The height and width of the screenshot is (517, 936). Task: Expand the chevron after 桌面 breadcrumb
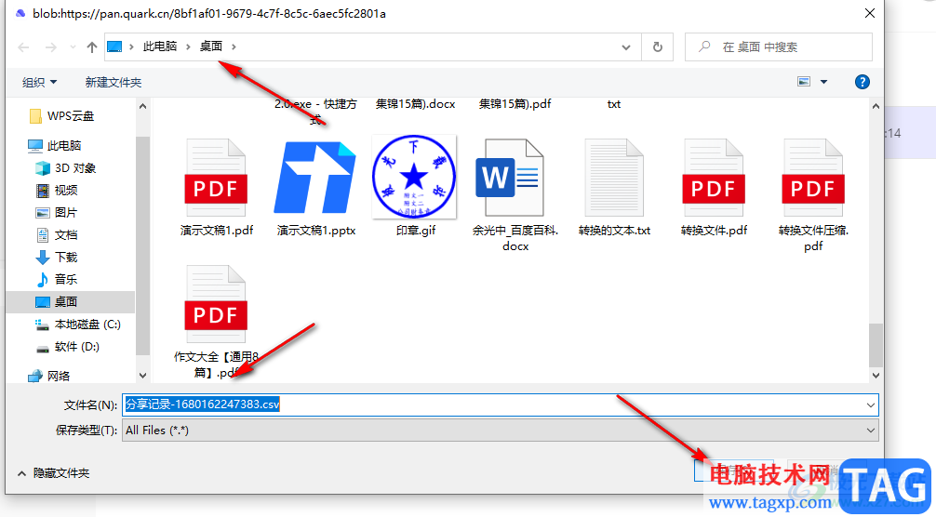click(x=234, y=46)
